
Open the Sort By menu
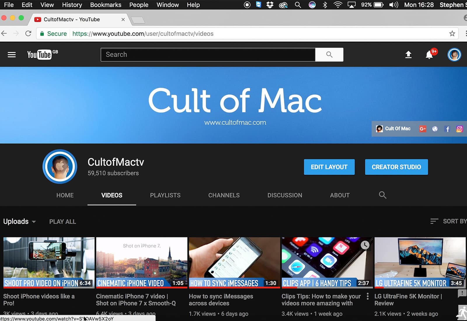point(449,221)
